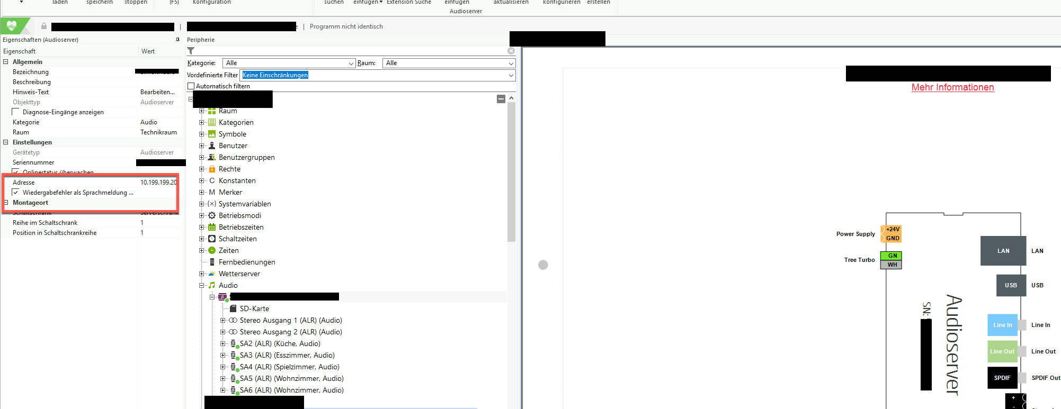Enable the Automatisch filtern checkbox
Screen dimensions: 1061x409
point(191,86)
